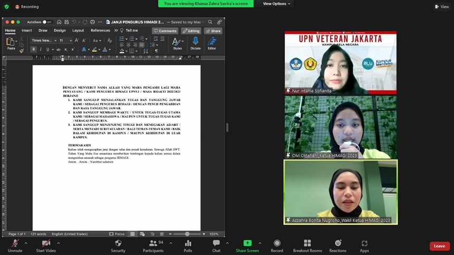The height and width of the screenshot is (255, 454).
Task: Open the References ribbon tab
Action: click(x=100, y=31)
